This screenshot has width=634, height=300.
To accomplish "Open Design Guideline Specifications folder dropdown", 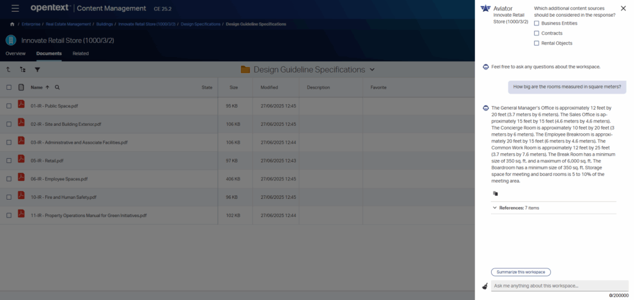I will pyautogui.click(x=372, y=69).
